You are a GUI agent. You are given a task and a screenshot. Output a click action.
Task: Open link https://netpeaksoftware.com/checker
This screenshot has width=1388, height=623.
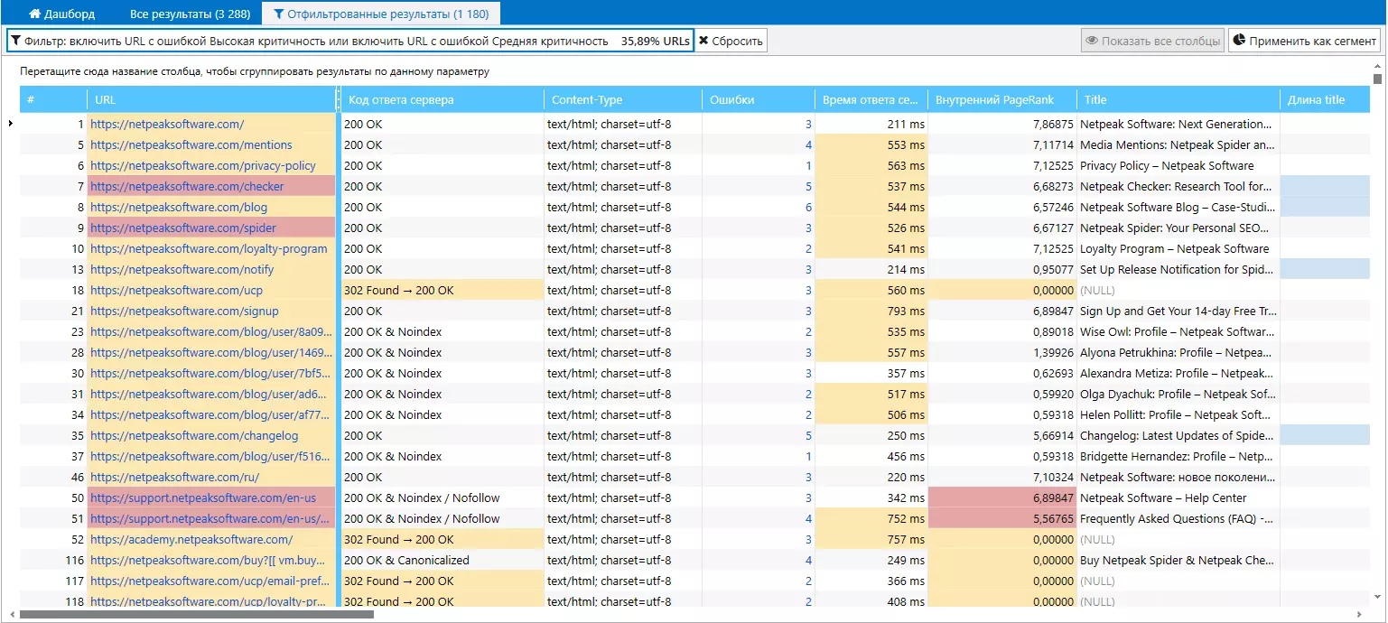(x=187, y=187)
